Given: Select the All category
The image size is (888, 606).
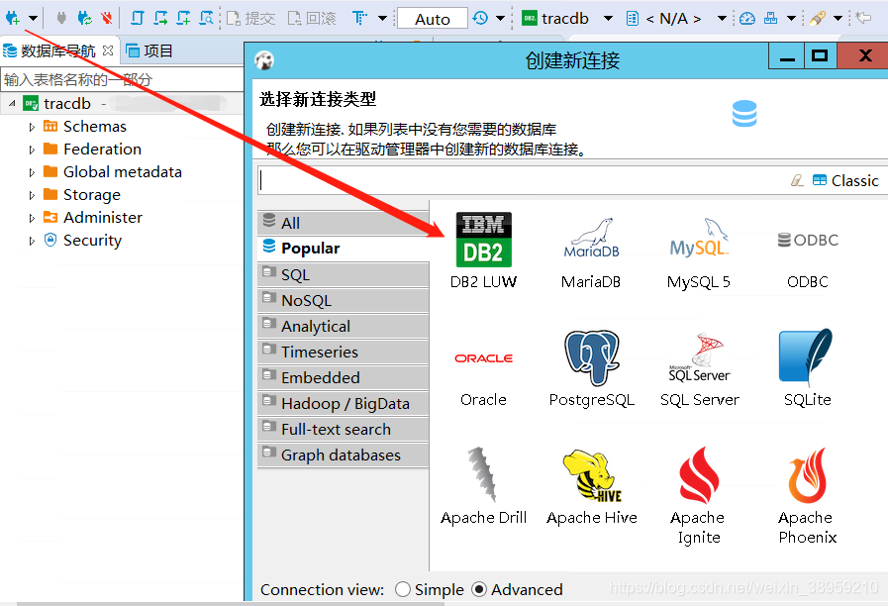Looking at the screenshot, I should (344, 223).
